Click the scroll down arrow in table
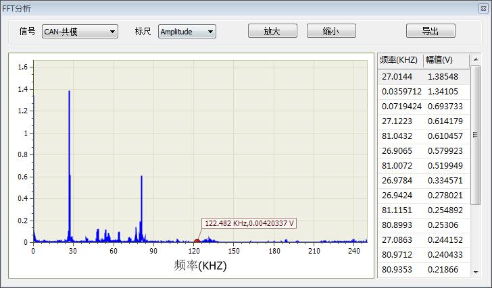Image resolution: width=492 pixels, height=288 pixels. [x=475, y=272]
